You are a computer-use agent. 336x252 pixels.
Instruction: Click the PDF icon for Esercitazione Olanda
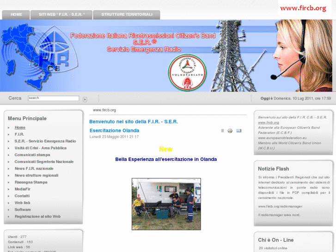222,130
